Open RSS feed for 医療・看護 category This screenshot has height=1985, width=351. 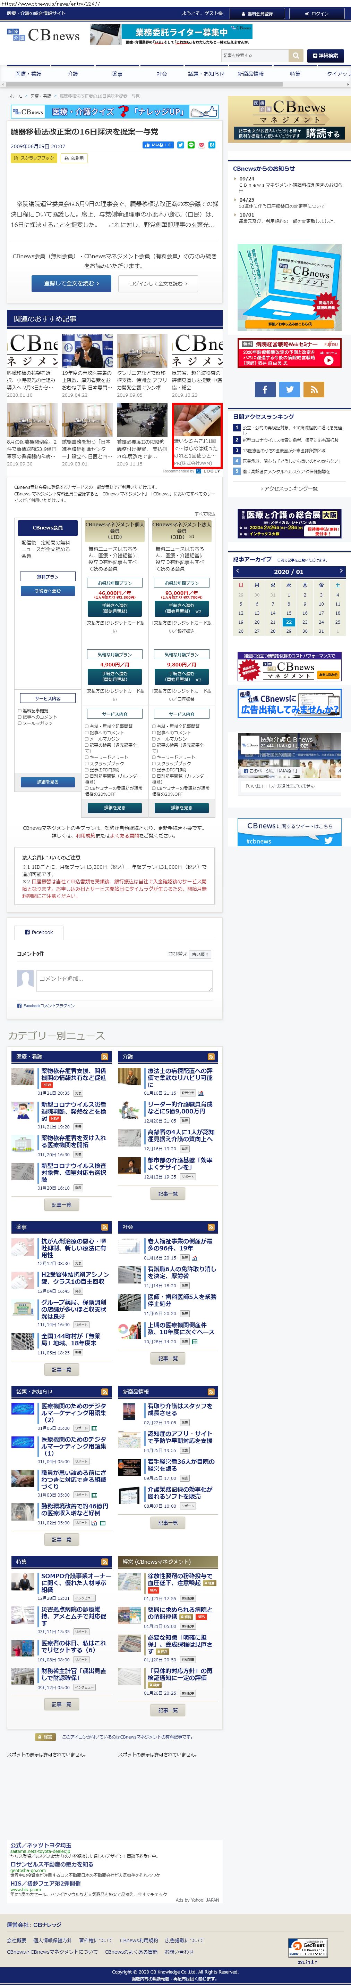pyautogui.click(x=105, y=1056)
